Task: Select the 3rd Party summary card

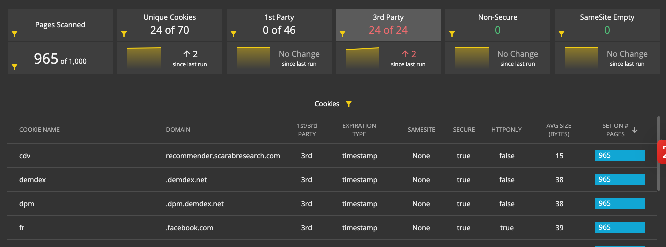Action: pyautogui.click(x=388, y=25)
